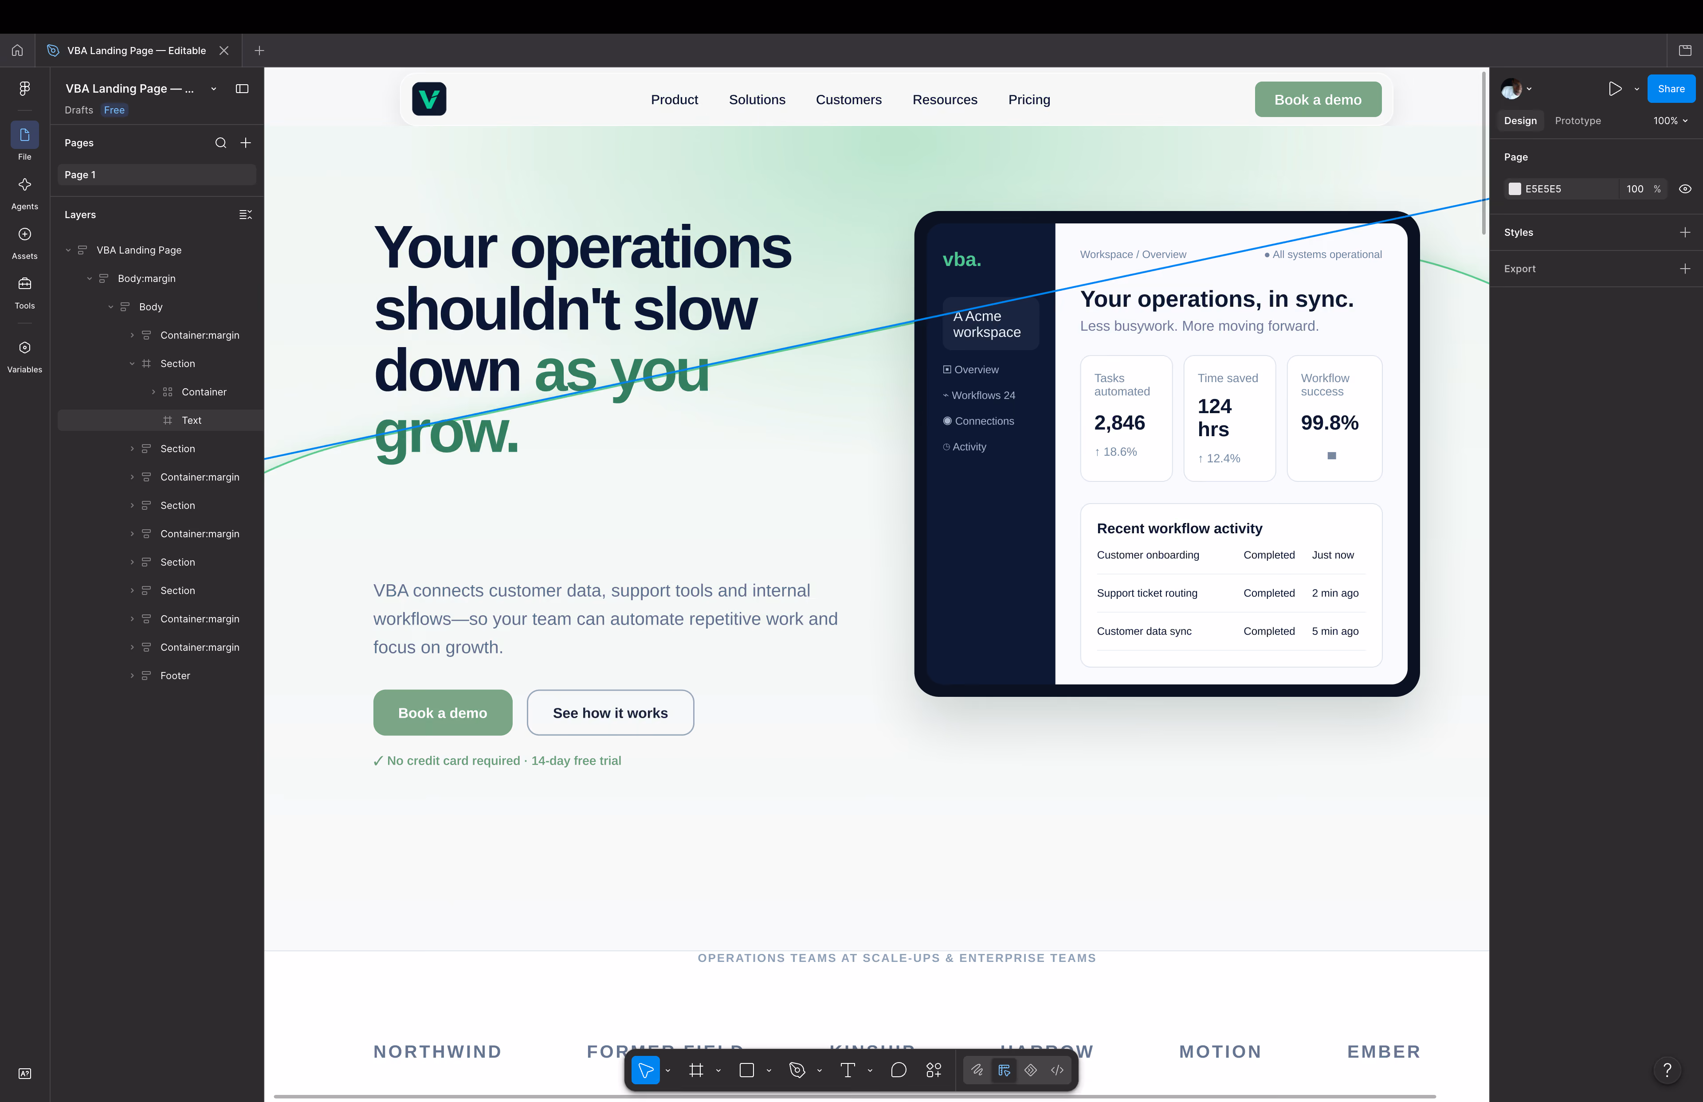Click the blue Share button
Image resolution: width=1703 pixels, height=1102 pixels.
[x=1671, y=89]
